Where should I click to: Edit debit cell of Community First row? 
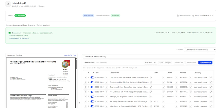[x=163, y=82]
